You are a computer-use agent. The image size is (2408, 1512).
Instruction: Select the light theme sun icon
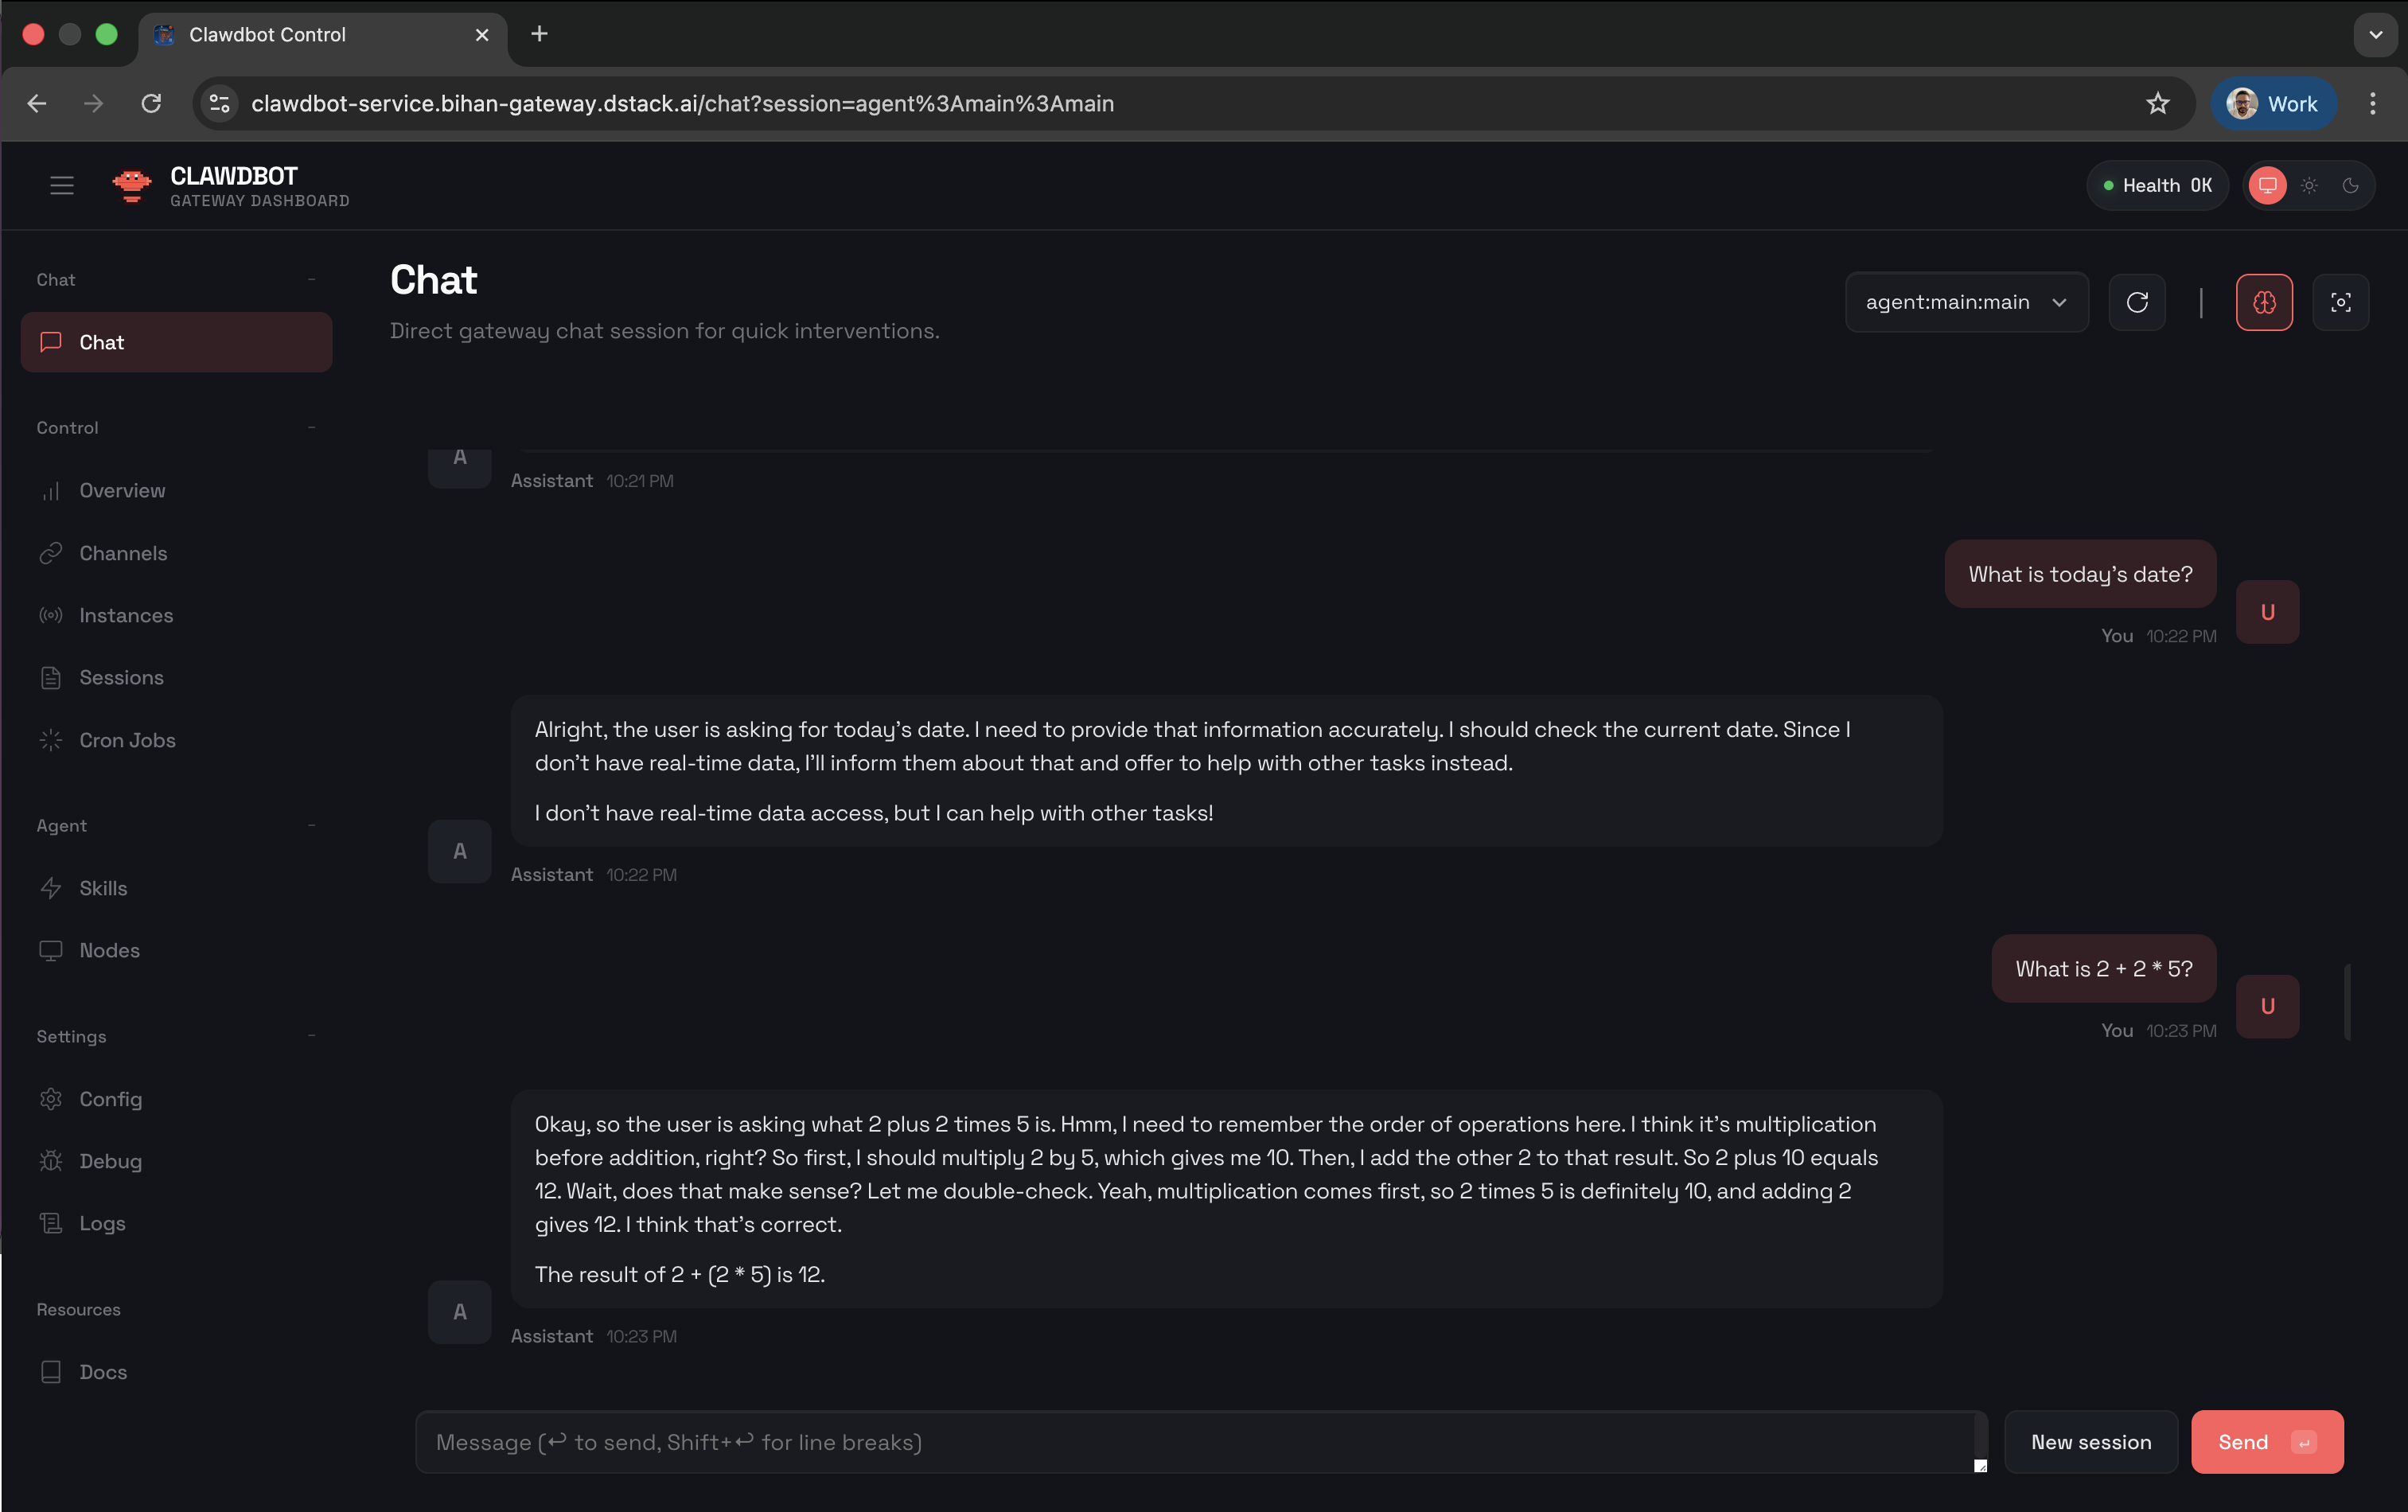pyautogui.click(x=2309, y=185)
